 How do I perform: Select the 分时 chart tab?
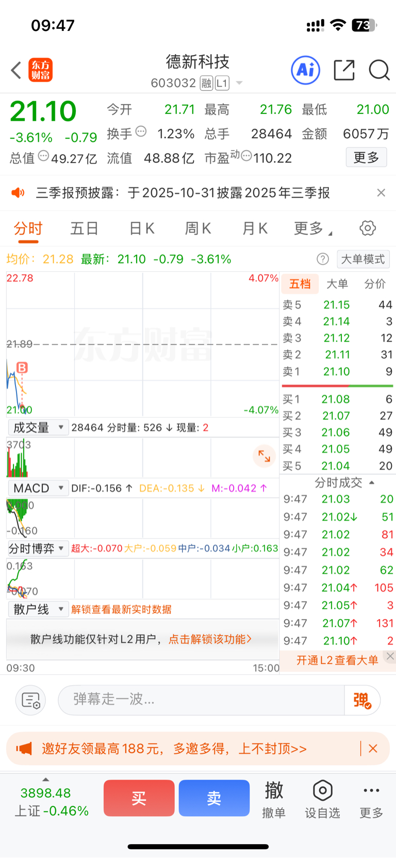point(28,228)
